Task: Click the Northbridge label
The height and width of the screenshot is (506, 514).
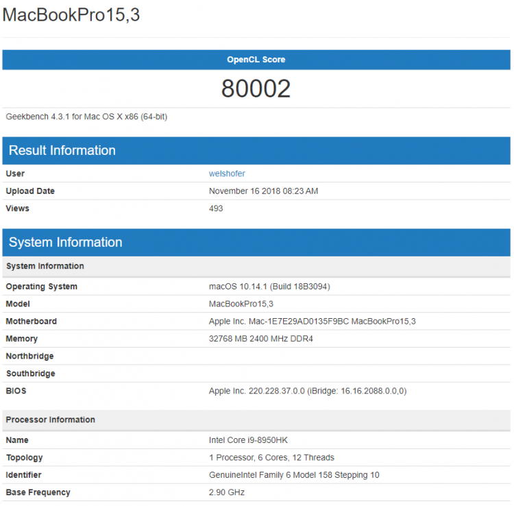Action: tap(30, 356)
